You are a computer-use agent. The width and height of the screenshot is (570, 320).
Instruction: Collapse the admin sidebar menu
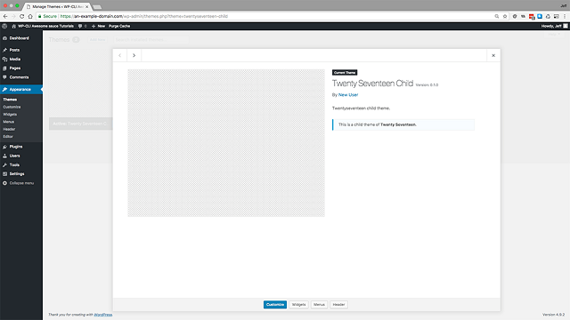(x=21, y=183)
